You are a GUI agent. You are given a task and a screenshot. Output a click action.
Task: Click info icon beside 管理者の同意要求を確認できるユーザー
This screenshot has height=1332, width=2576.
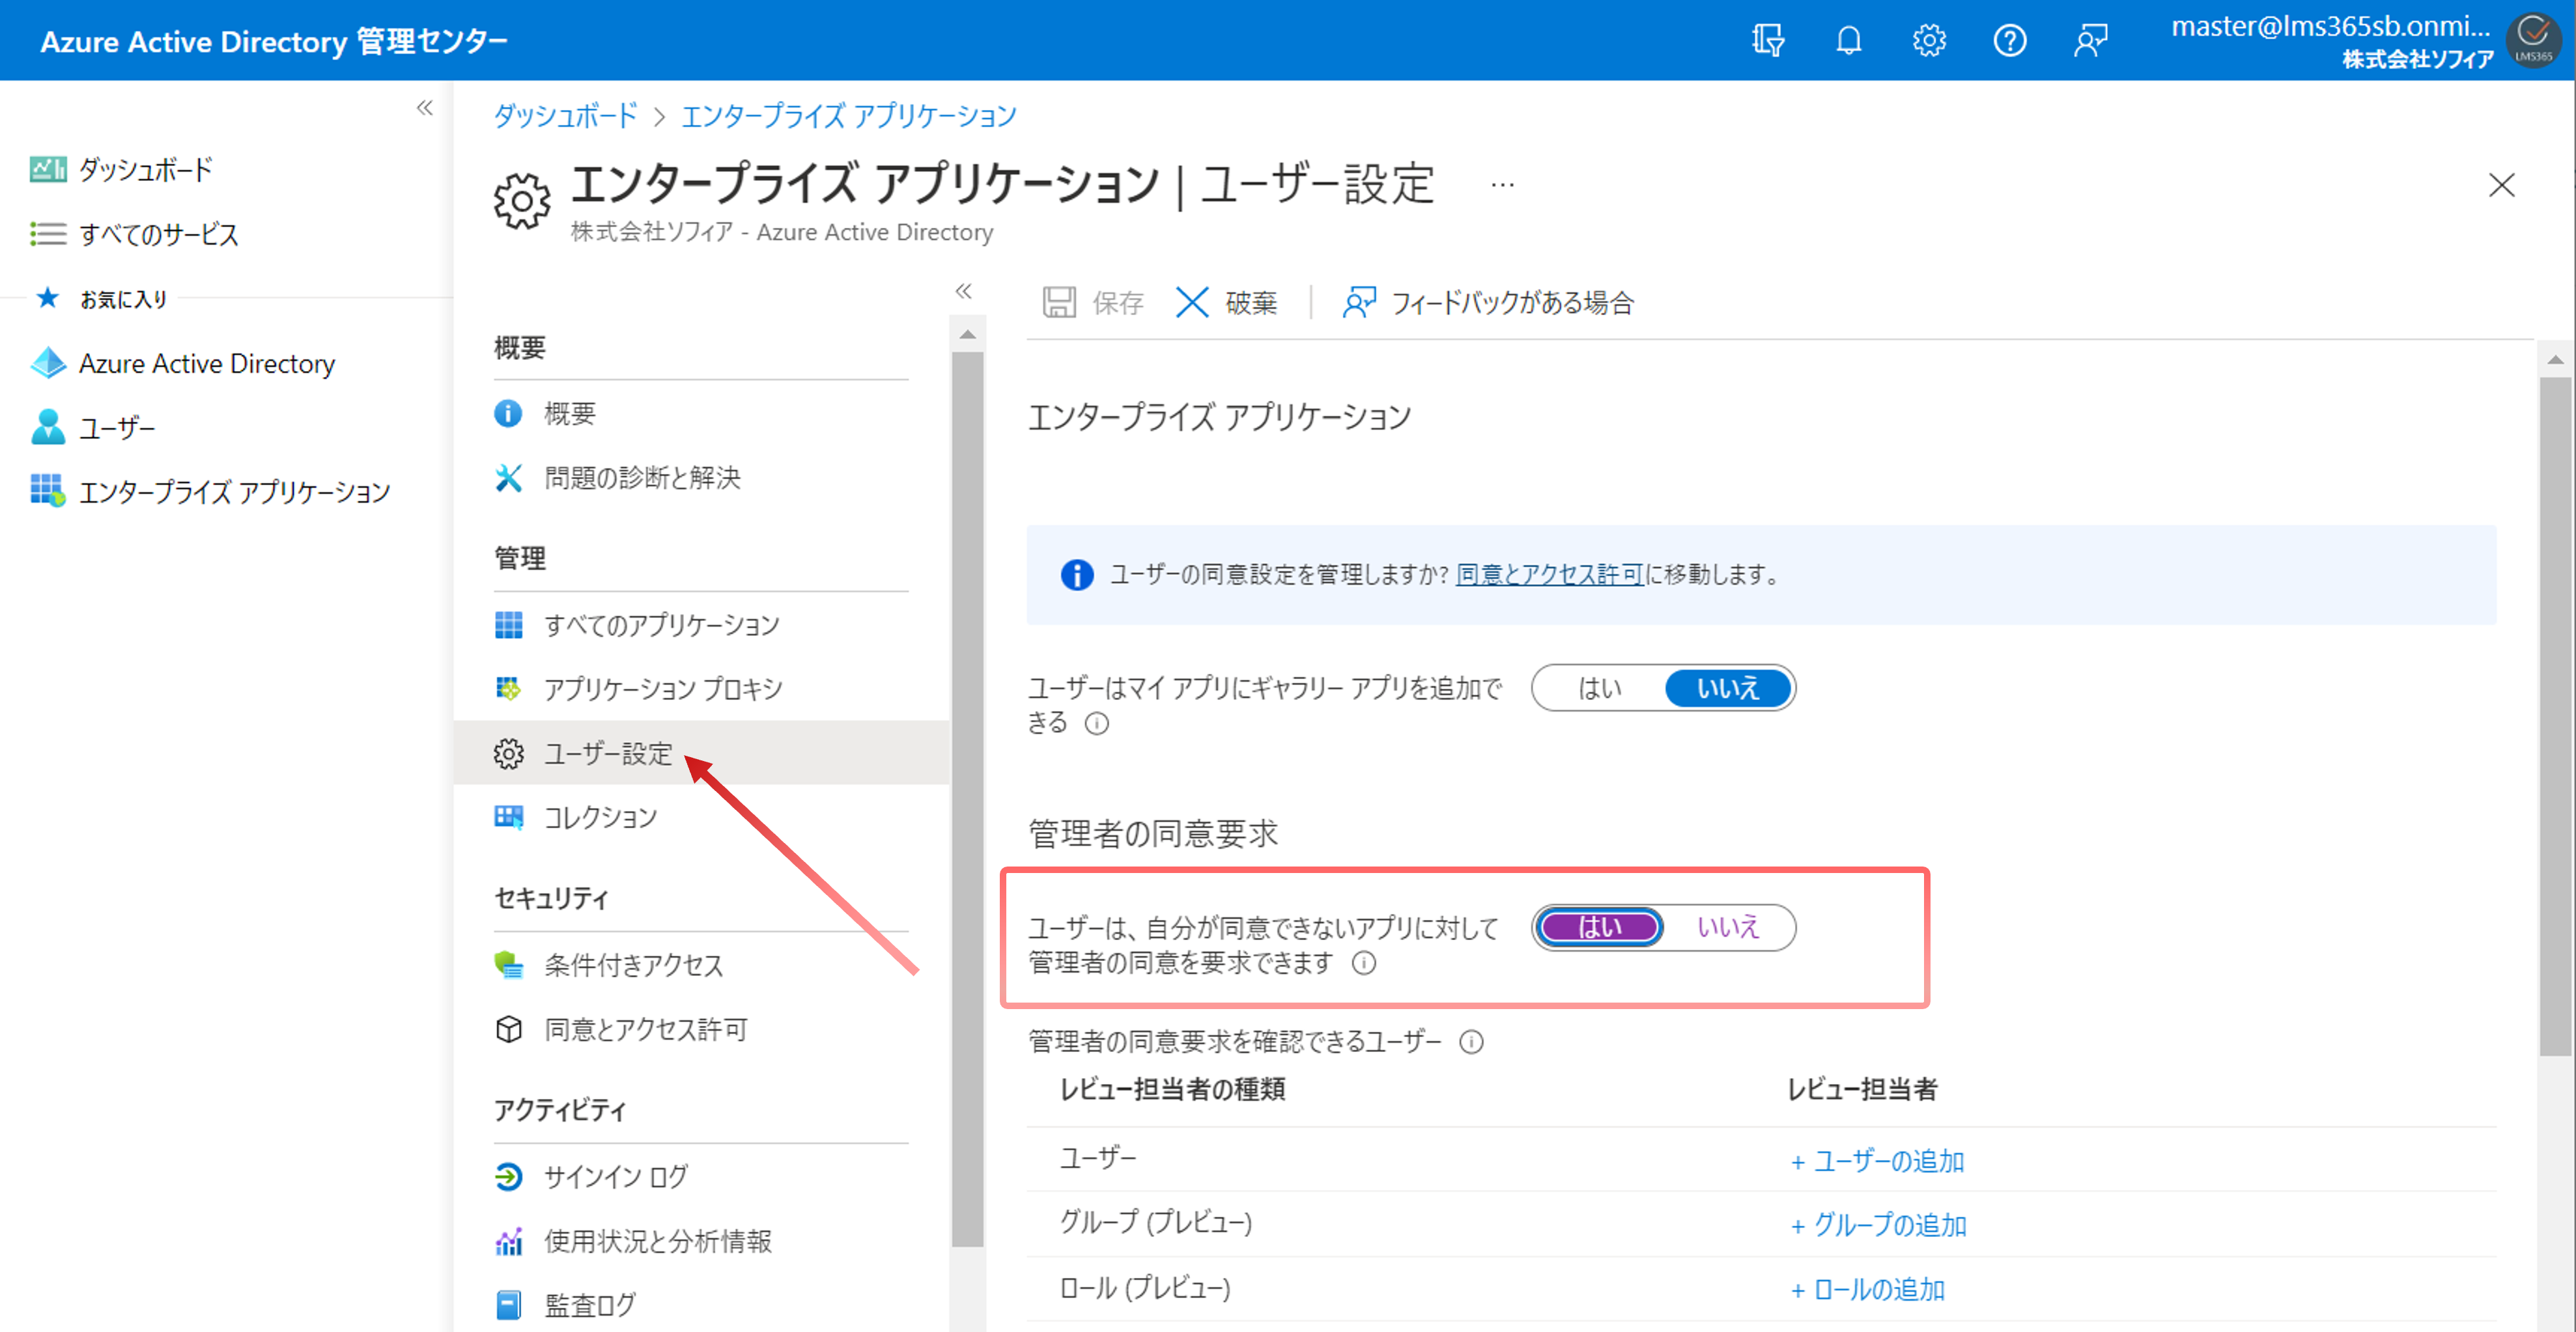click(x=1471, y=1042)
